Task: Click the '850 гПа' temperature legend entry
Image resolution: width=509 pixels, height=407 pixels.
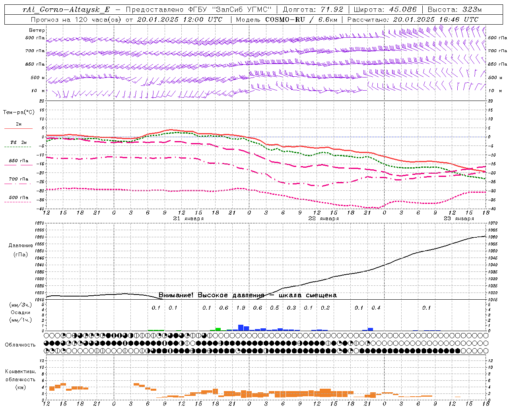Action: [19, 161]
